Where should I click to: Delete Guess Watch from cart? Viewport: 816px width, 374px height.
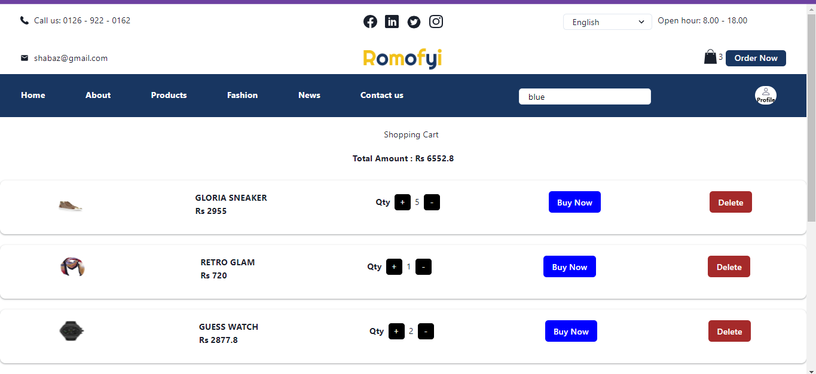(x=729, y=331)
